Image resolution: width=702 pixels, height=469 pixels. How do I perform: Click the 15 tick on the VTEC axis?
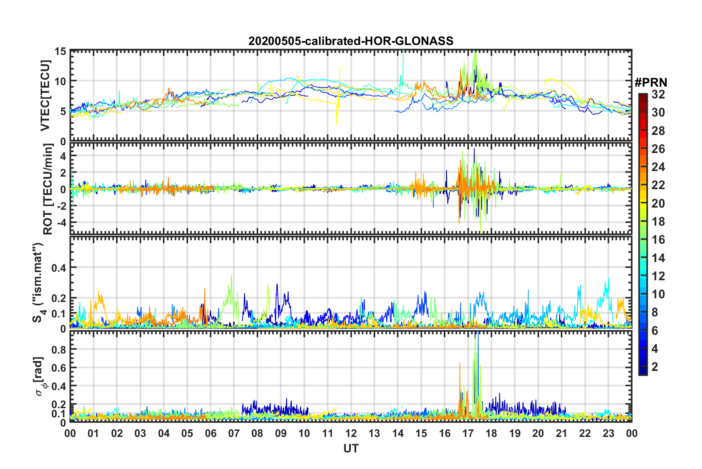61,51
